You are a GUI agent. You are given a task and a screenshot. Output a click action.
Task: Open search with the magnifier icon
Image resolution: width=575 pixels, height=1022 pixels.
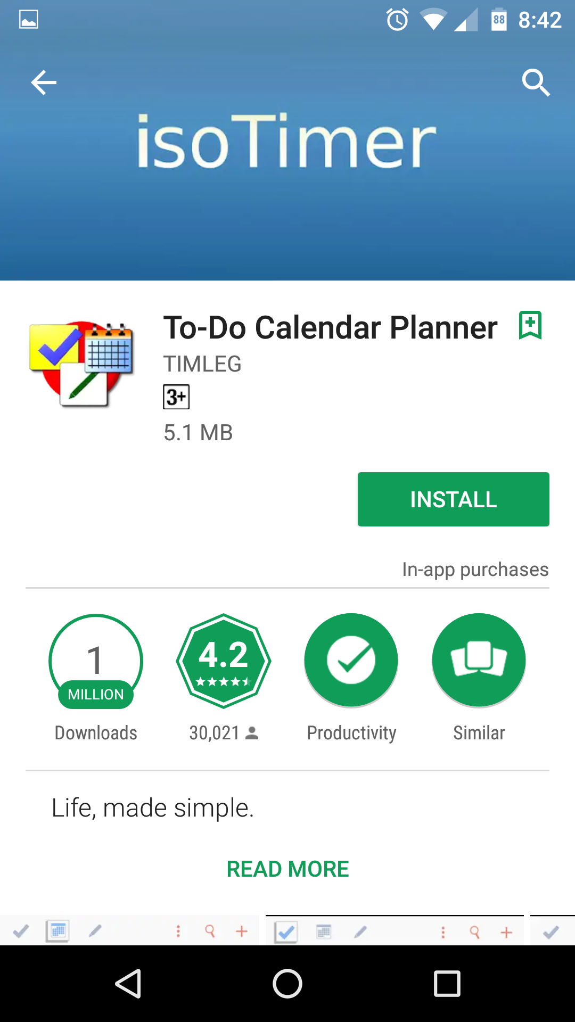tap(536, 83)
